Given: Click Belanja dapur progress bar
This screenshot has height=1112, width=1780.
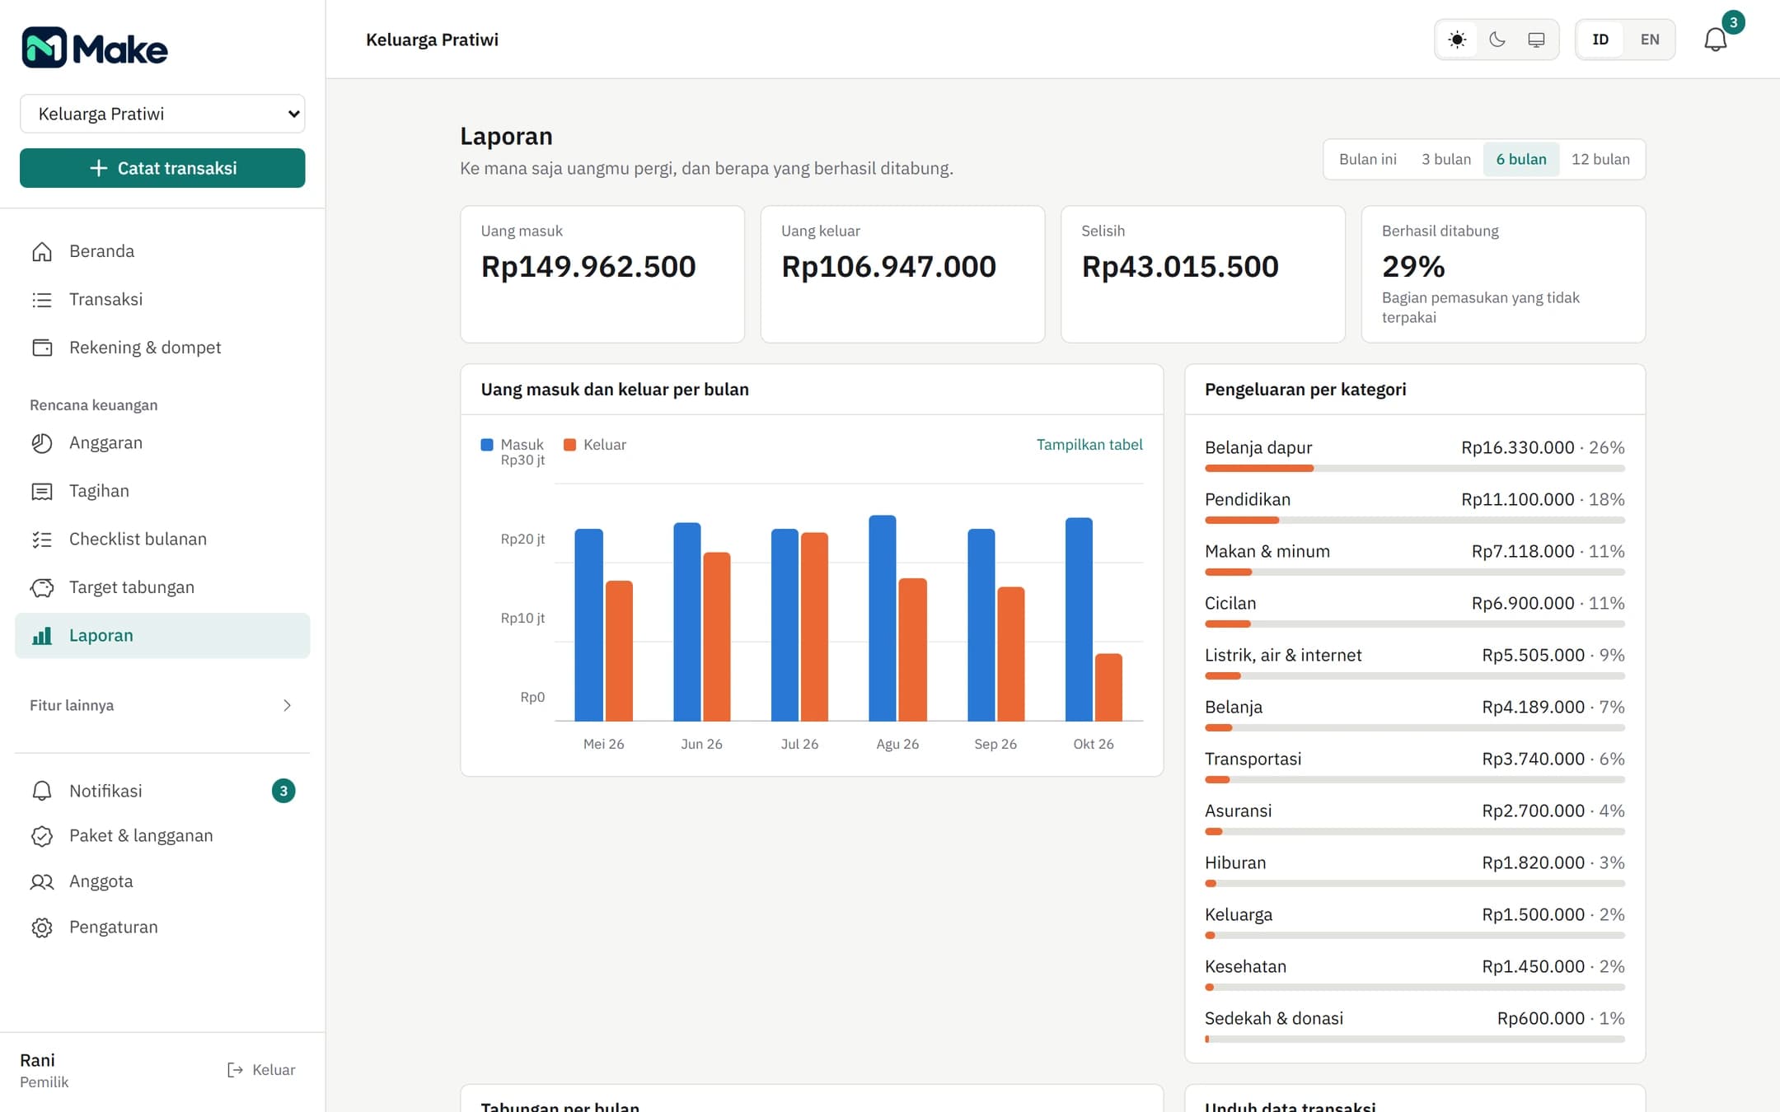Looking at the screenshot, I should click(1415, 469).
